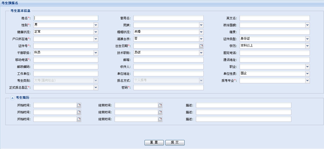Expand the 性别 dropdown arrow
Viewport: 324px width, 149px height.
click(x=96, y=25)
